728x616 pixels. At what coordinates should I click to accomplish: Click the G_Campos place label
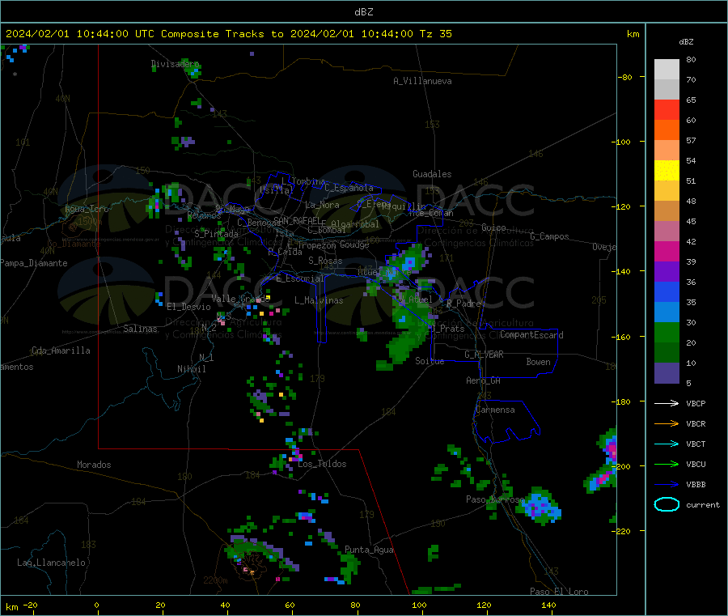(x=550, y=236)
